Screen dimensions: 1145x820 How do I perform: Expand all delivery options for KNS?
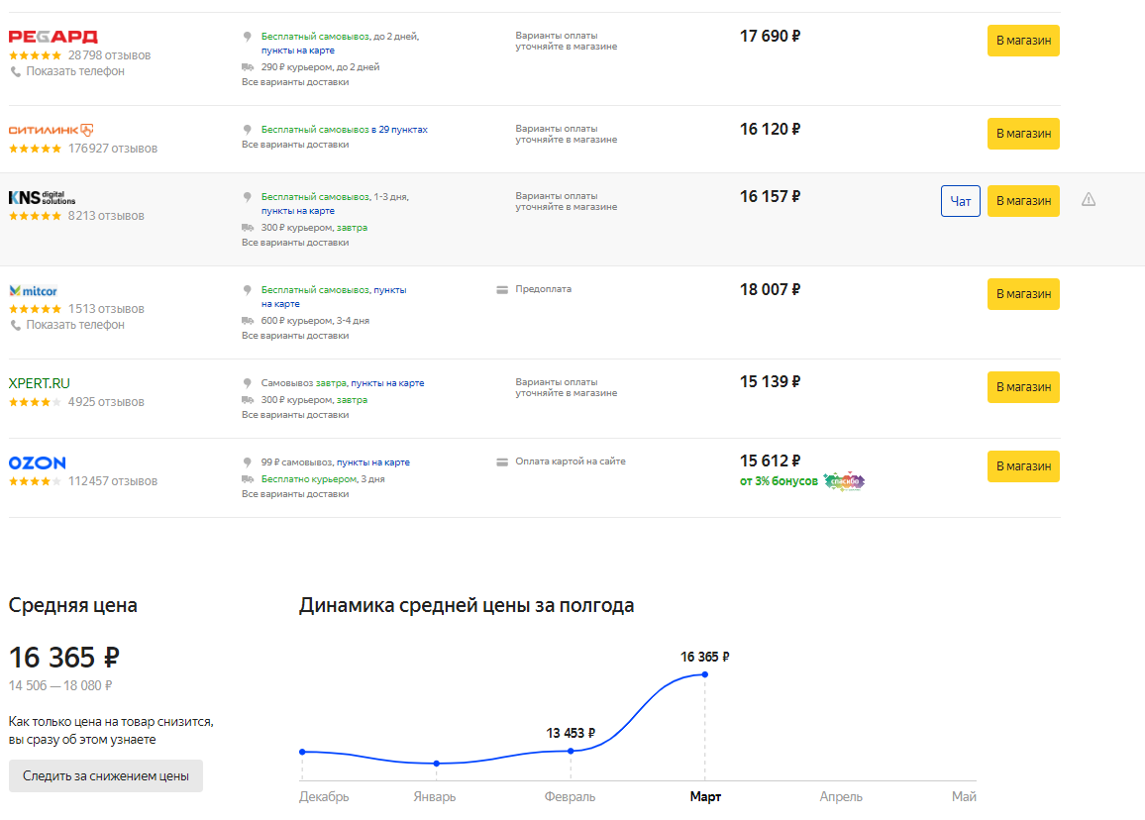(x=295, y=243)
